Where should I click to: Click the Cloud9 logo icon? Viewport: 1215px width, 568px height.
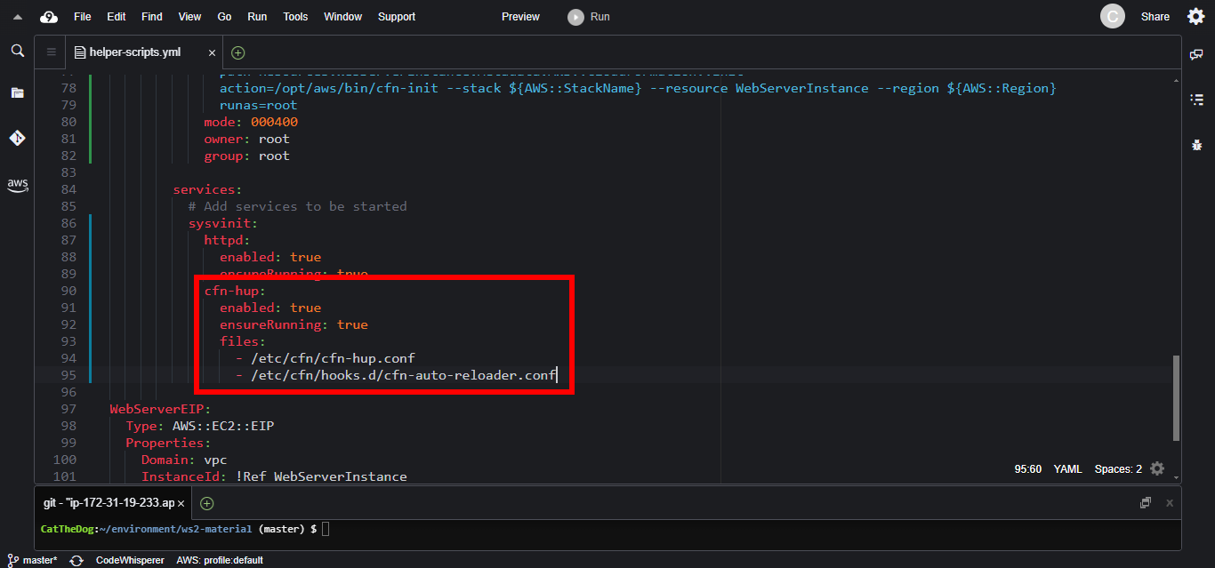(x=49, y=17)
